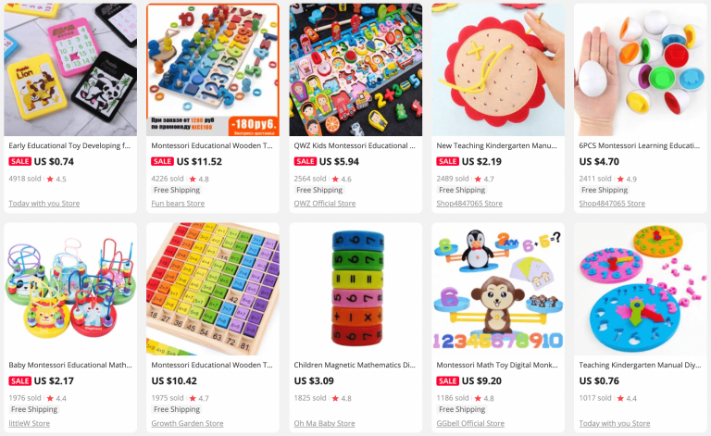The image size is (711, 436).
Task: Open the sliding puzzle toy product image
Action: [70, 69]
